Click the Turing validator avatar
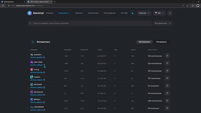201x113 pixels. pos(32,70)
